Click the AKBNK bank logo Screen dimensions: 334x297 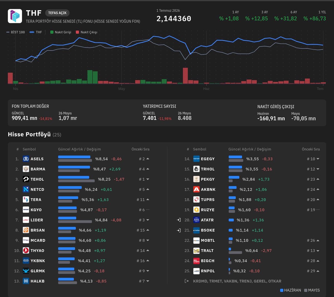click(197, 189)
